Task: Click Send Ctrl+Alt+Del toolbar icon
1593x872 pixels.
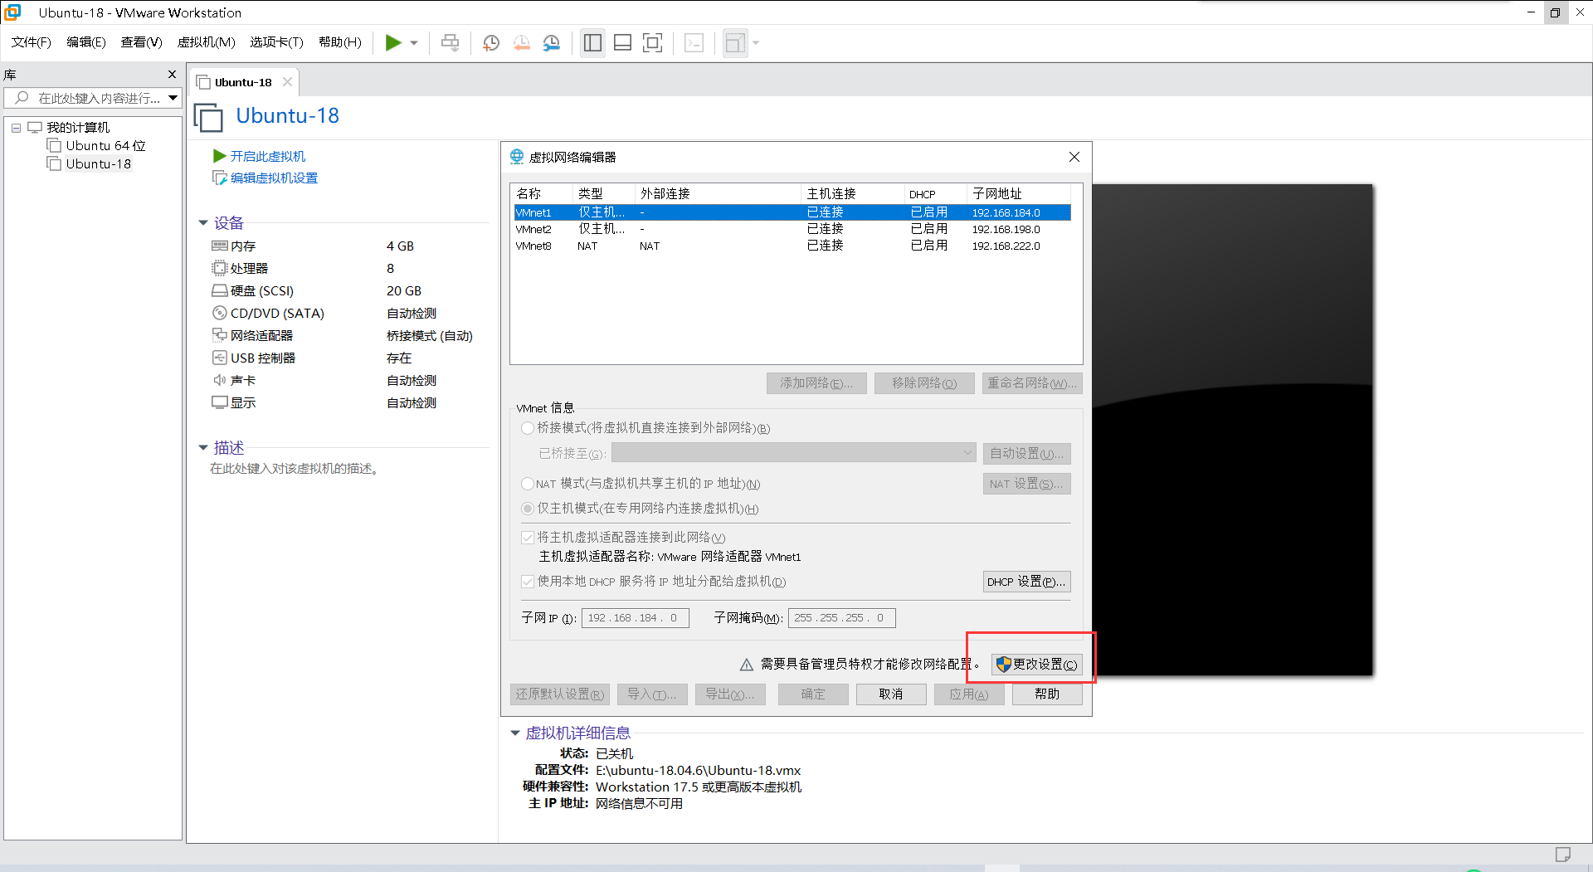Action: coord(450,42)
